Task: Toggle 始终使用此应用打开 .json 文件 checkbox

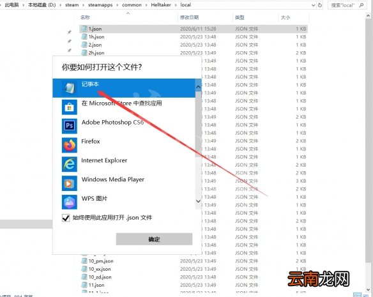Action: [x=66, y=218]
